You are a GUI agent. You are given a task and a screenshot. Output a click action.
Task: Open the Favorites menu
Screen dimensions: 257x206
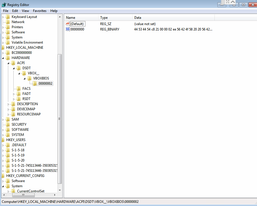tap(40, 11)
